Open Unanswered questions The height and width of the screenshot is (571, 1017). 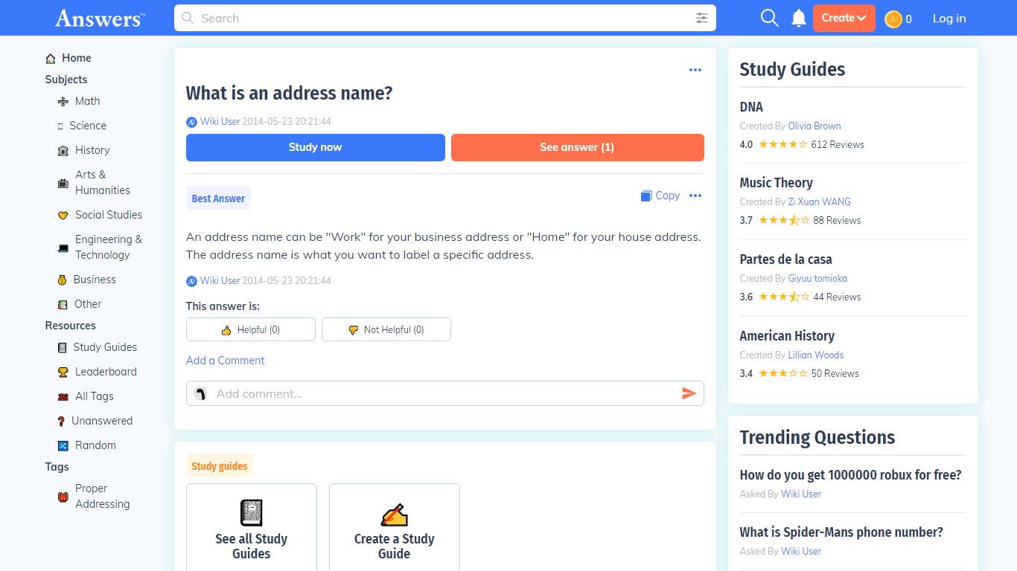point(102,421)
